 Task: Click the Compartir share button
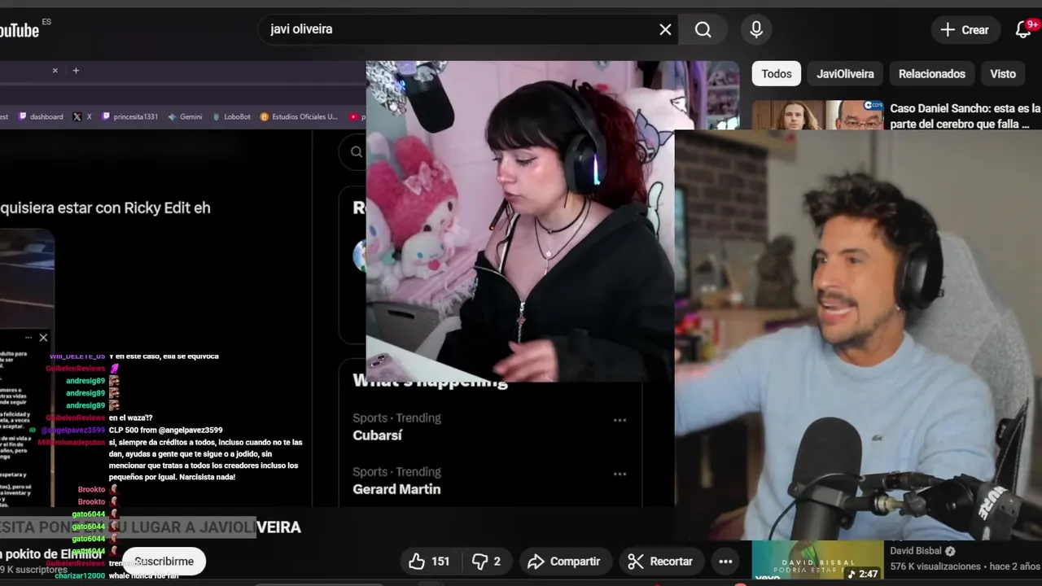[x=563, y=561]
